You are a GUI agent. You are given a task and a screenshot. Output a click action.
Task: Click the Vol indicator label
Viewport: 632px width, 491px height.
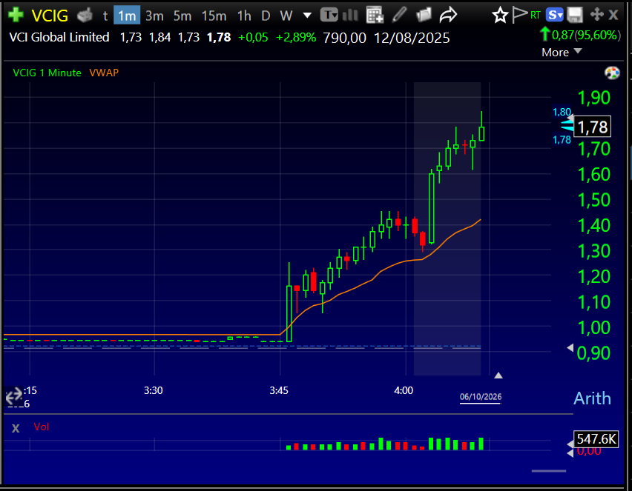click(41, 427)
